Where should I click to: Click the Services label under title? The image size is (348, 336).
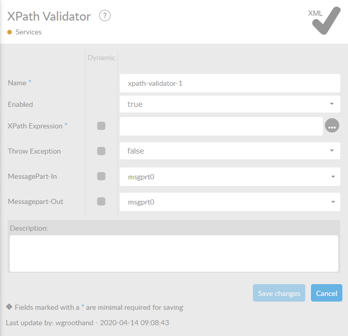coord(28,32)
